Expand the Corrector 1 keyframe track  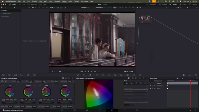point(156,86)
